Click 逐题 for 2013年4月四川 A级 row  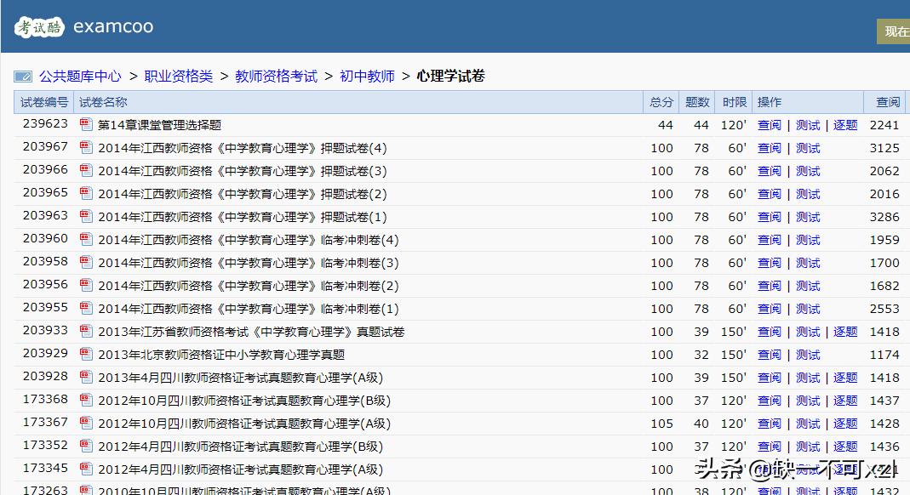(x=845, y=378)
